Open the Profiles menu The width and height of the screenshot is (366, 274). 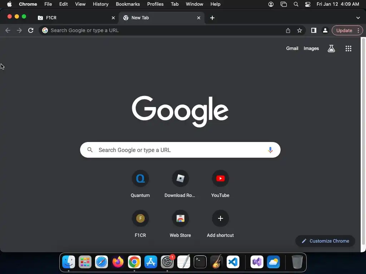click(155, 4)
